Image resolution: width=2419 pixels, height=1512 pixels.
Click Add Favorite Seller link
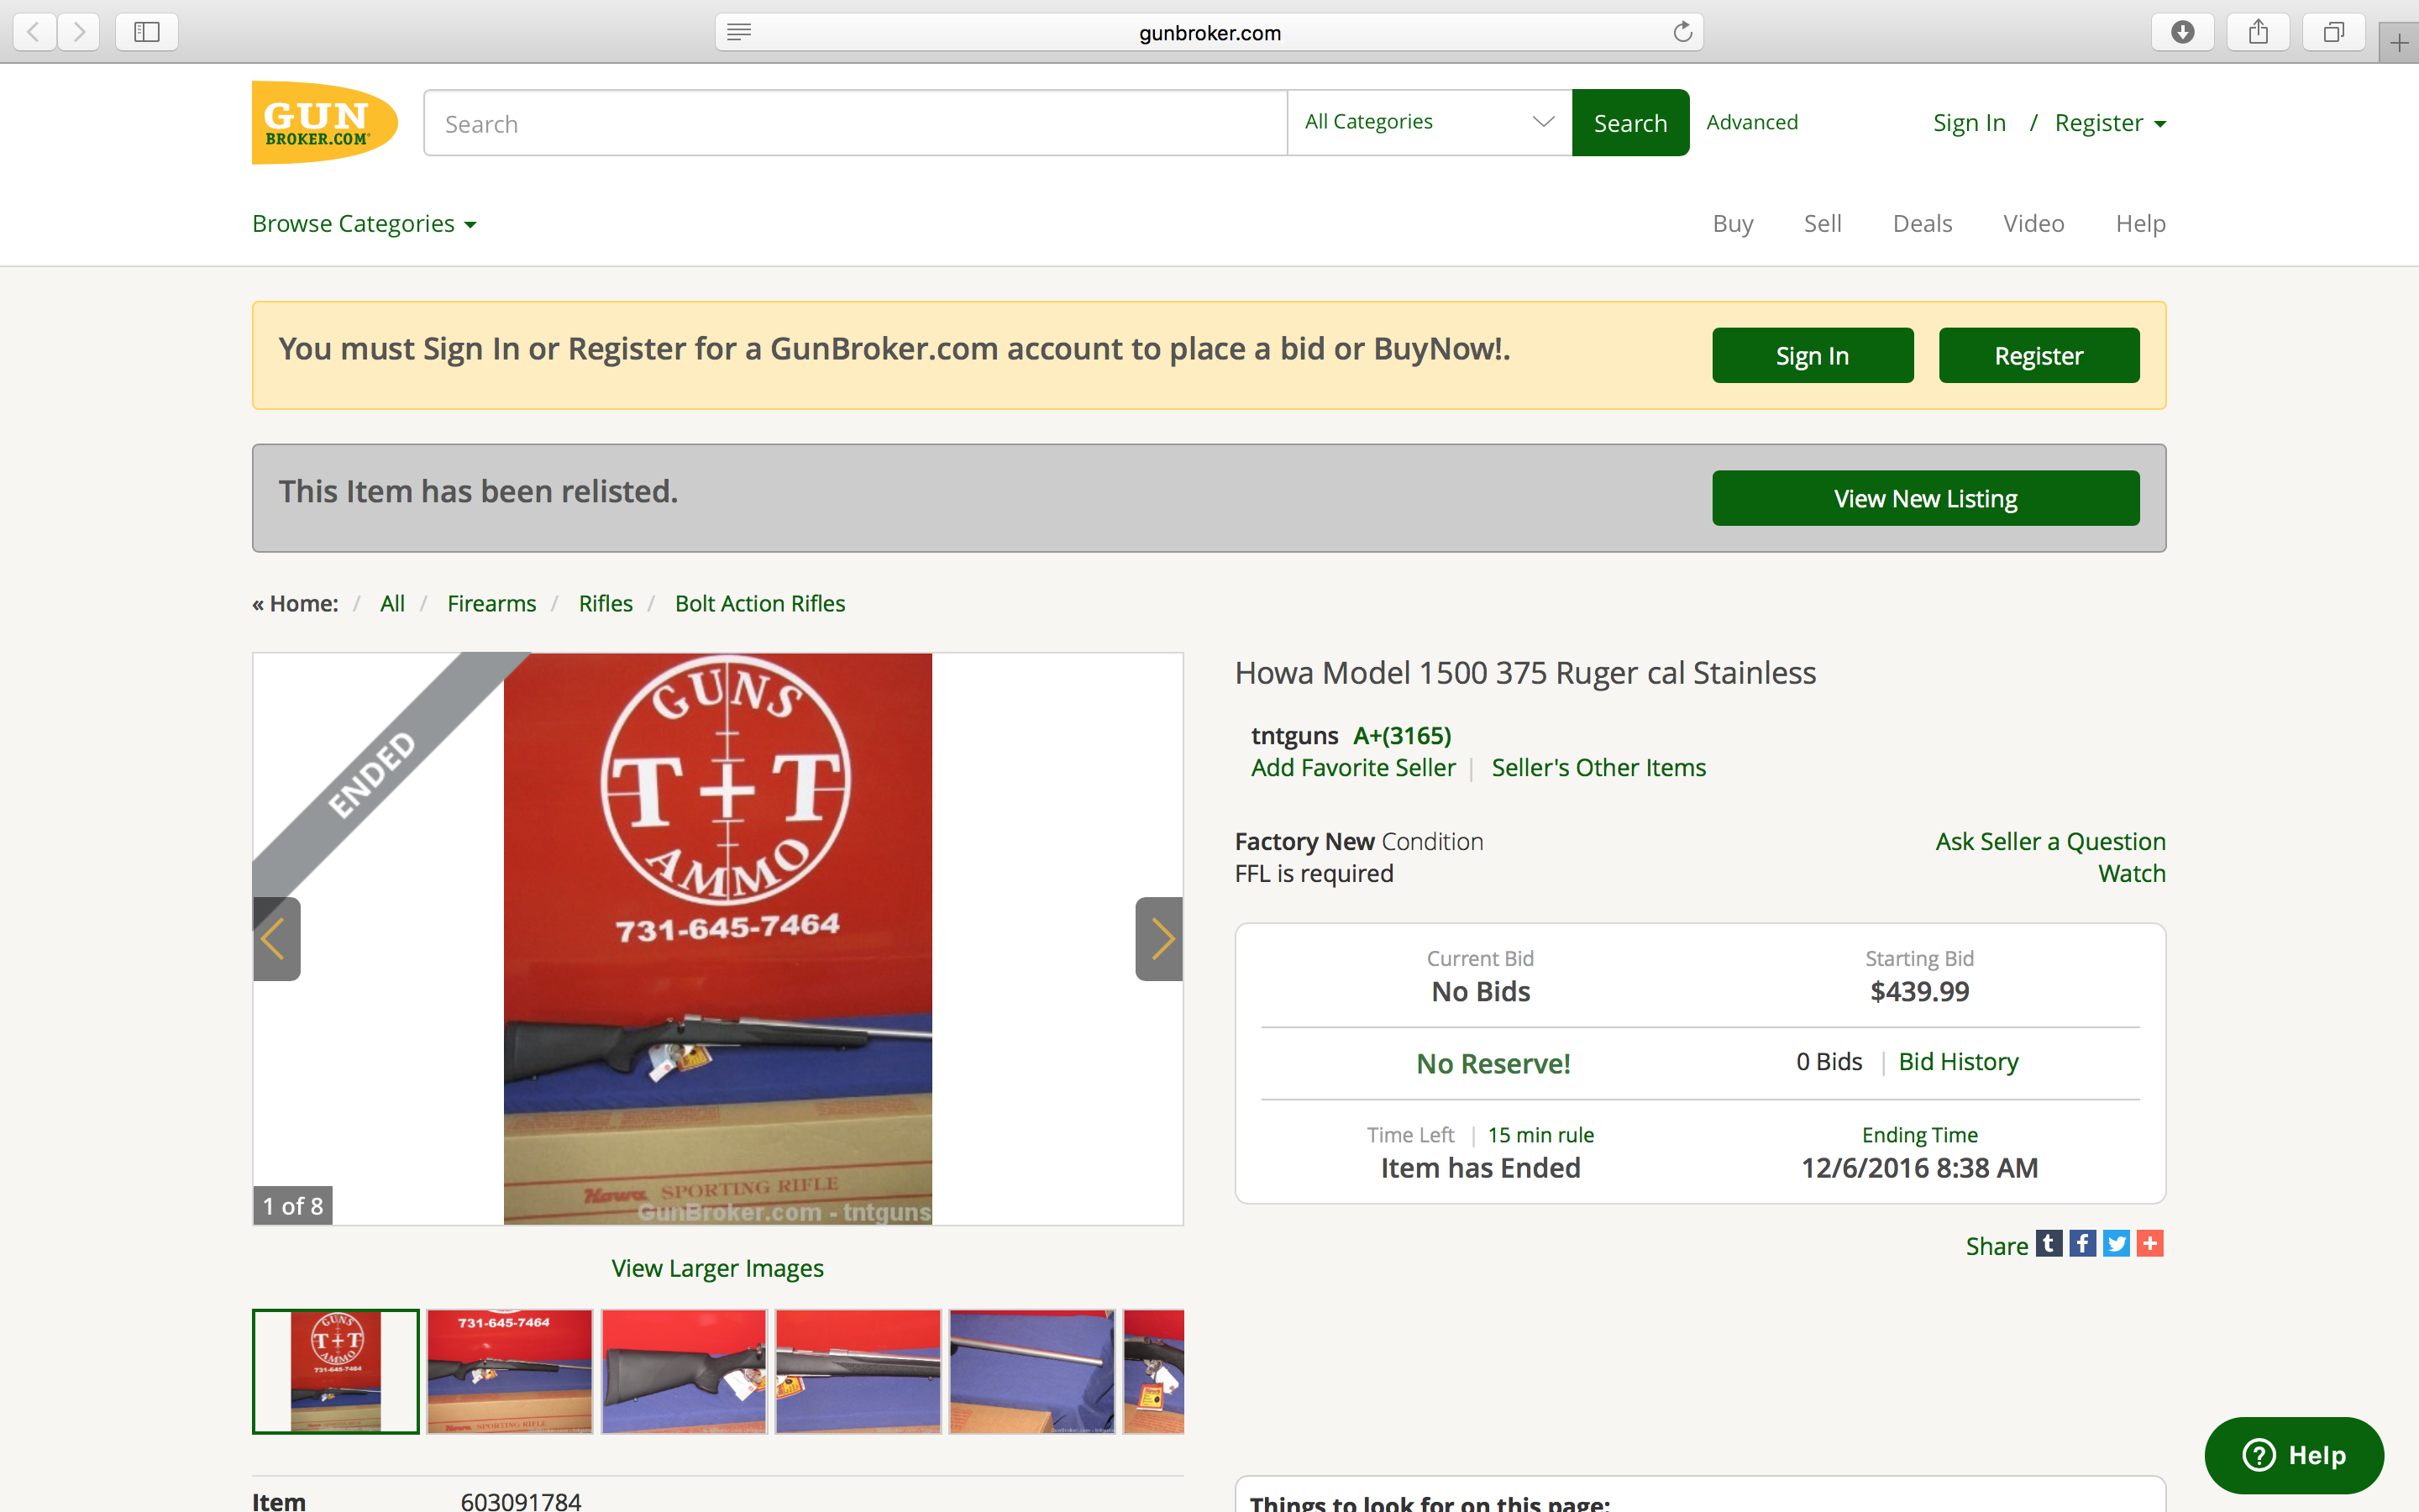[1353, 767]
